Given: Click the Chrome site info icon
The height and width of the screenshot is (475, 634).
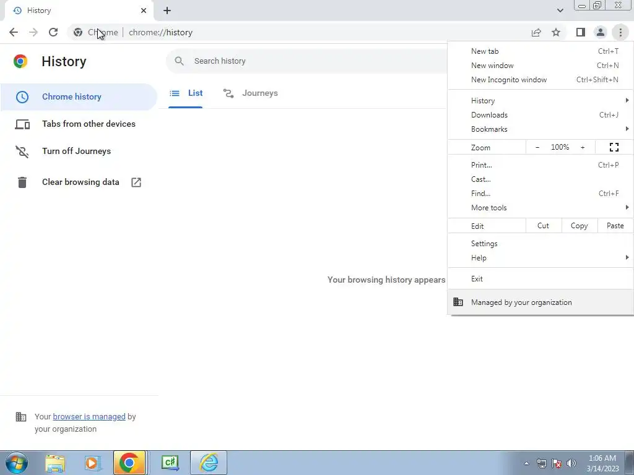Looking at the screenshot, I should click(78, 32).
